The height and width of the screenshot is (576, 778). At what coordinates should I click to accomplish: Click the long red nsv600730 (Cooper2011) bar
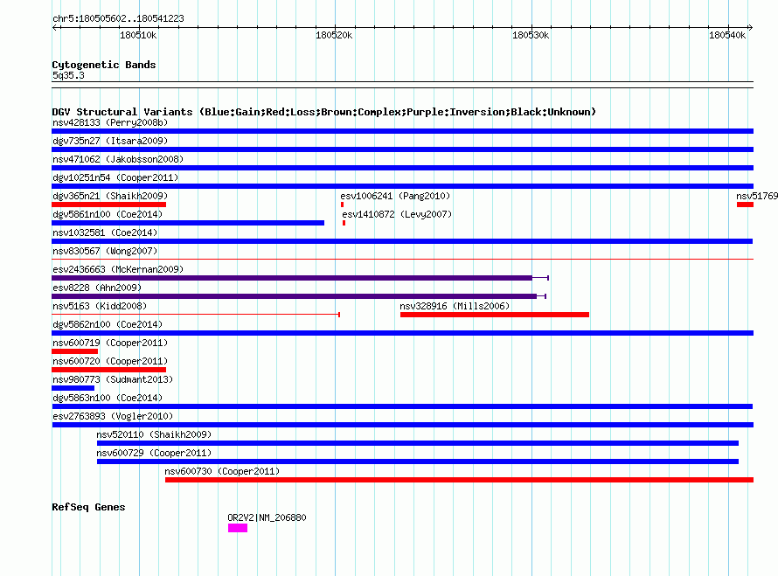click(460, 480)
